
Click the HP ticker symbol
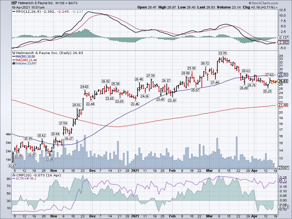click(14, 3)
